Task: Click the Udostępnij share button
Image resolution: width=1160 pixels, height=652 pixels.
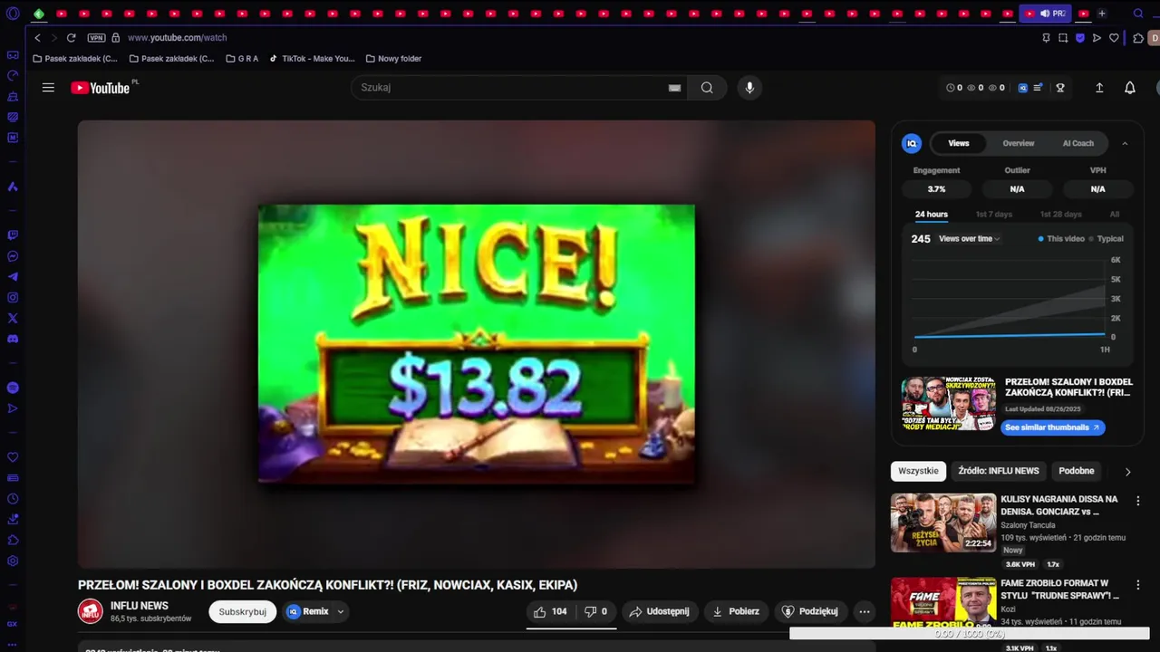Action: 660,611
